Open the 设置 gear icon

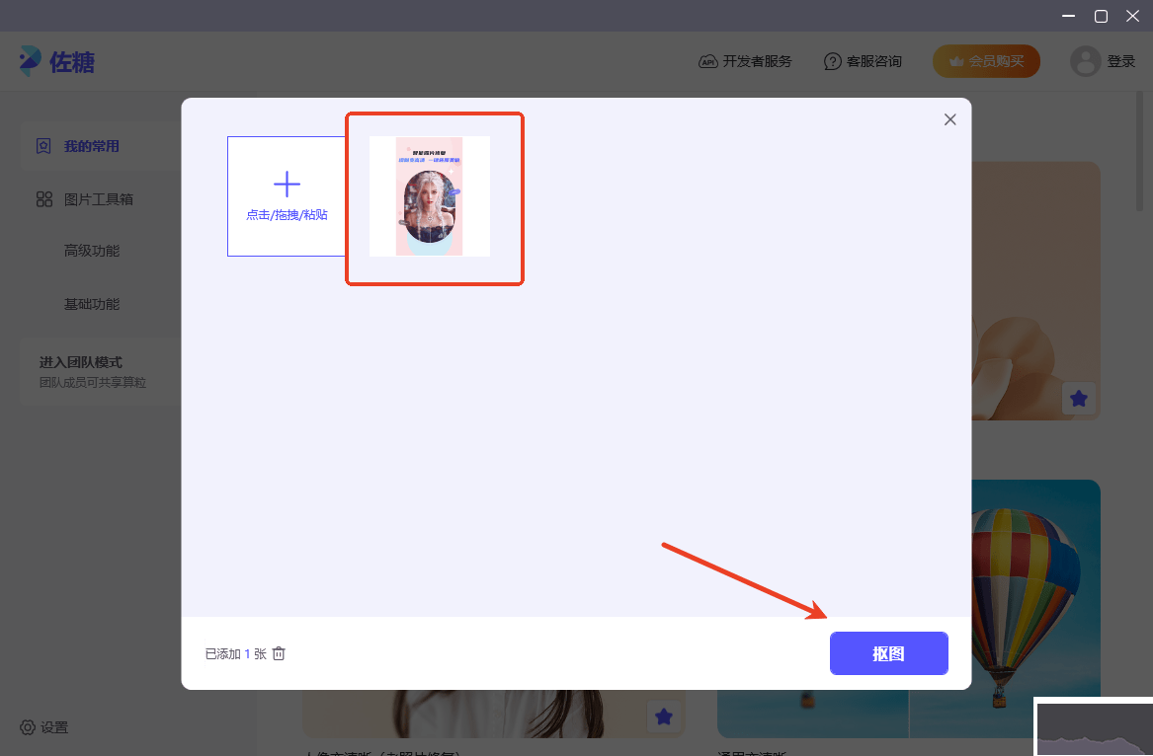27,727
